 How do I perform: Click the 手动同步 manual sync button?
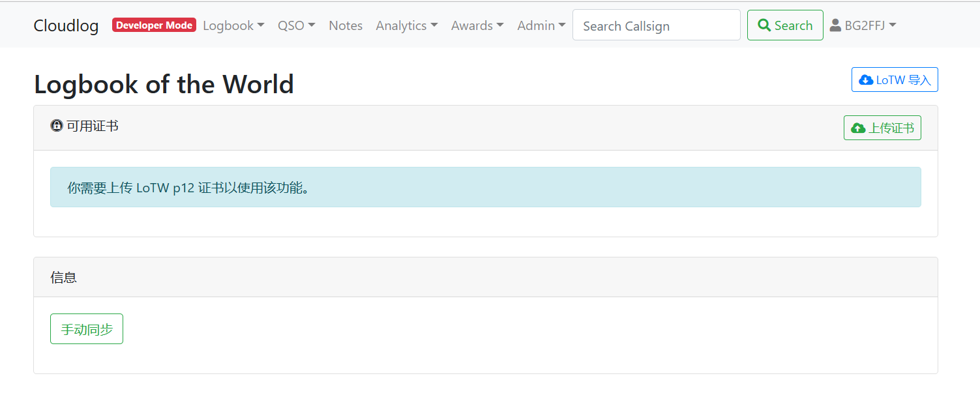click(x=87, y=329)
